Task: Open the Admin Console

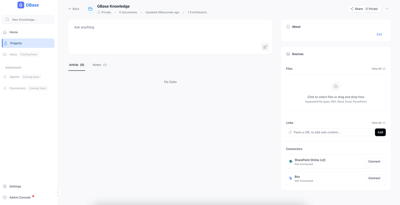Action: coord(20,197)
